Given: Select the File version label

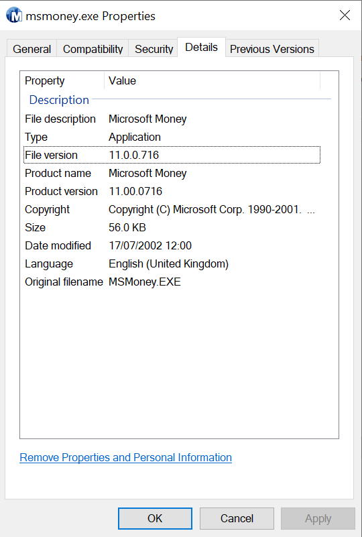Looking at the screenshot, I should pyautogui.click(x=52, y=155).
